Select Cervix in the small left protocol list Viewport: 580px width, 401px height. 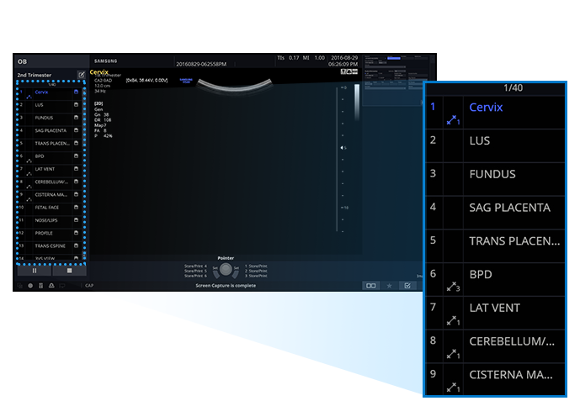coord(41,92)
